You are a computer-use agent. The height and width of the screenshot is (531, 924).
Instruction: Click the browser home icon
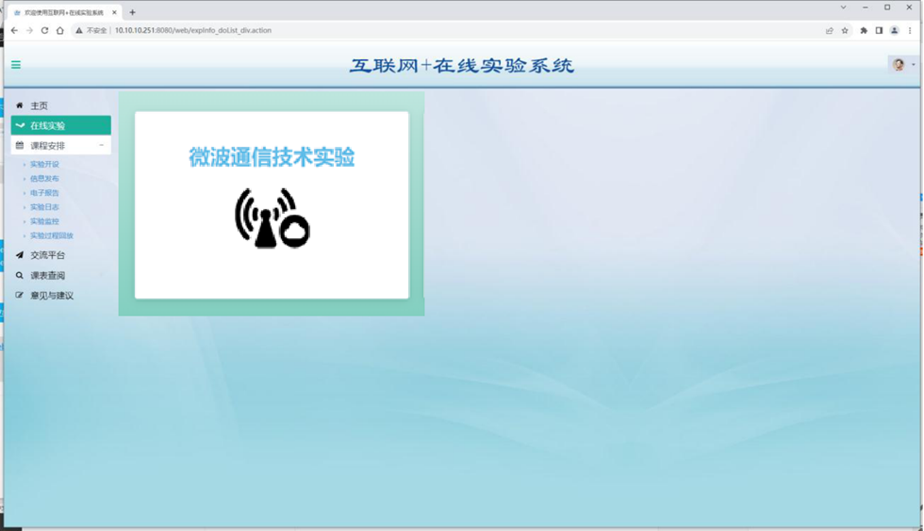pos(60,30)
